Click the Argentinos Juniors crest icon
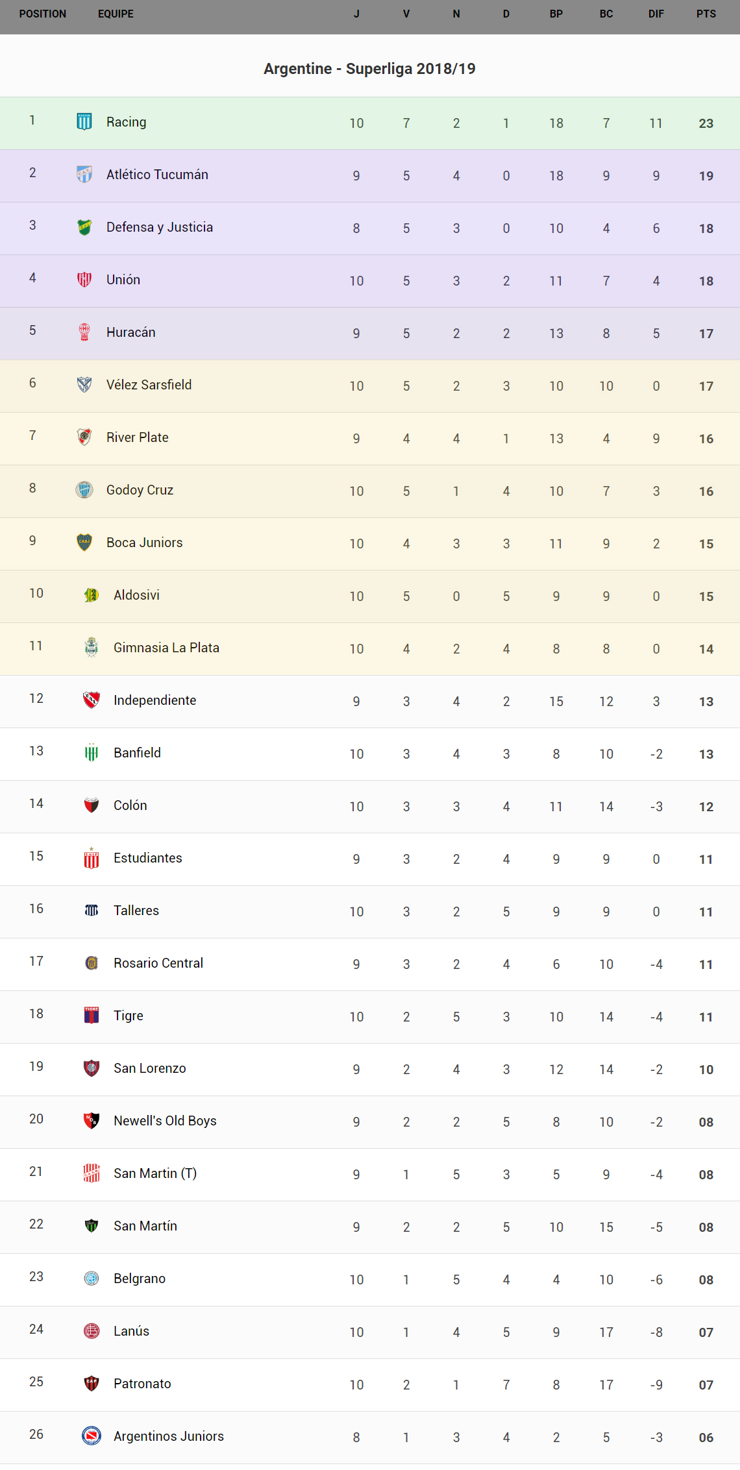The width and height of the screenshot is (740, 1470). (92, 1436)
